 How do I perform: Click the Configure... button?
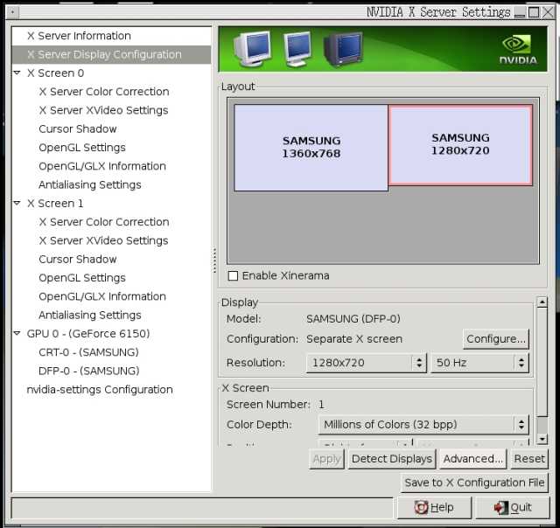coord(495,338)
